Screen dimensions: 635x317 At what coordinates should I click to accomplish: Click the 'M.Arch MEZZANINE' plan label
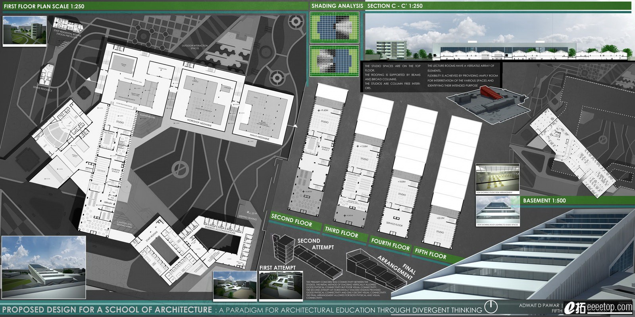click(260, 138)
